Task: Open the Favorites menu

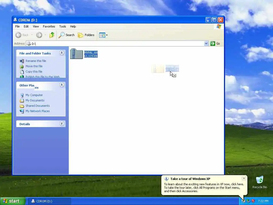Action: click(49, 26)
